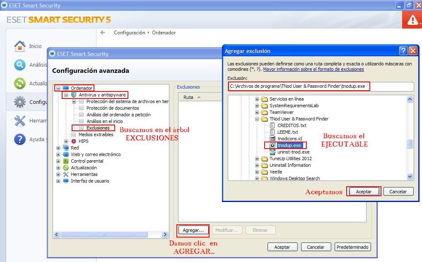This screenshot has width=422, height=262.
Task: Click the TeamViewer folder icon
Action: [265, 112]
